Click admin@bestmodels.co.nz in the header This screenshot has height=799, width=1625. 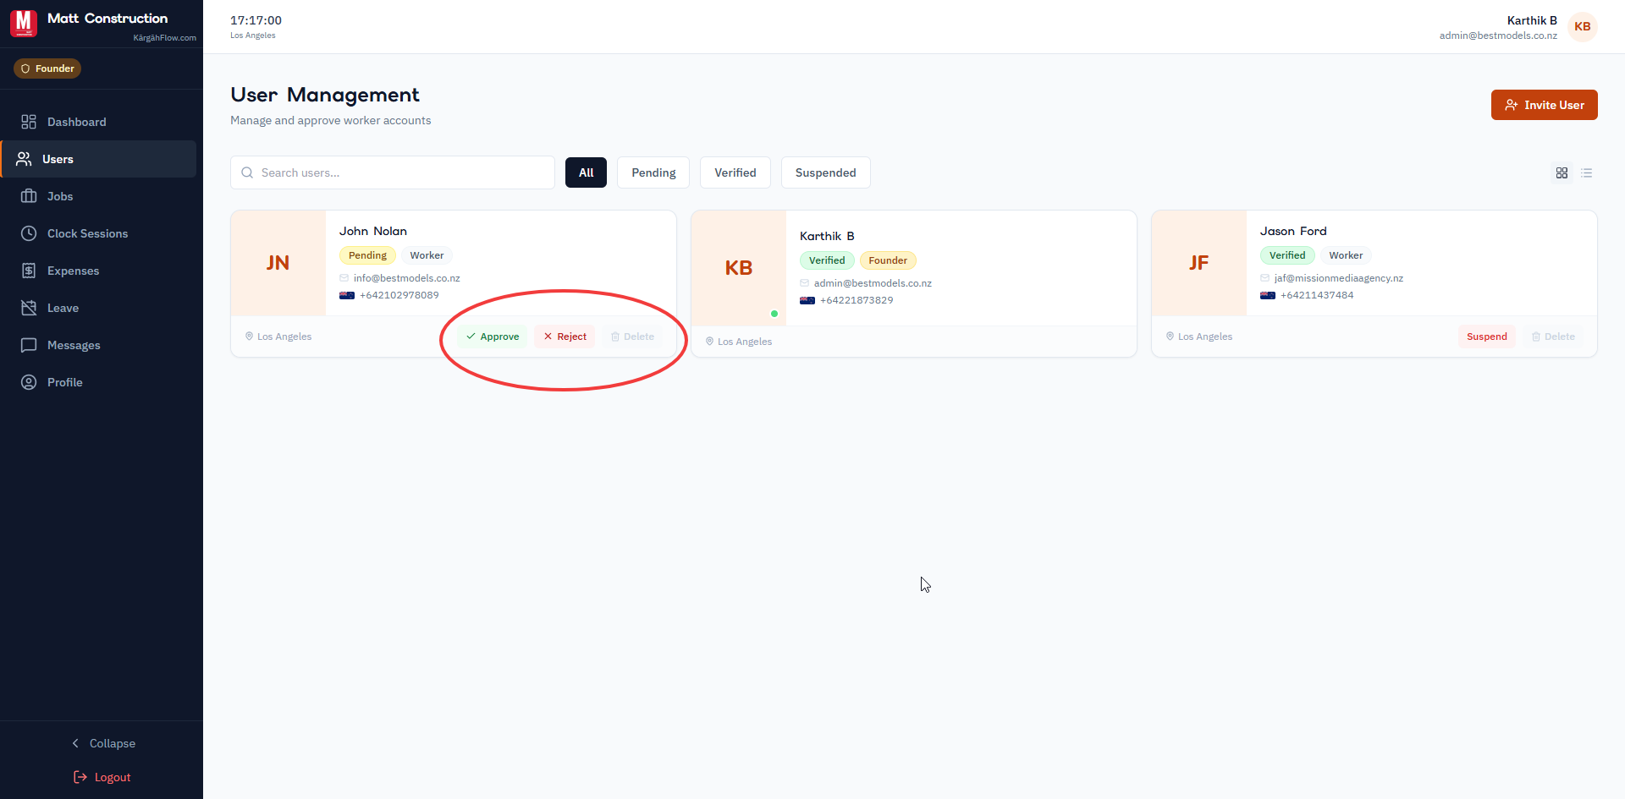(x=1498, y=36)
